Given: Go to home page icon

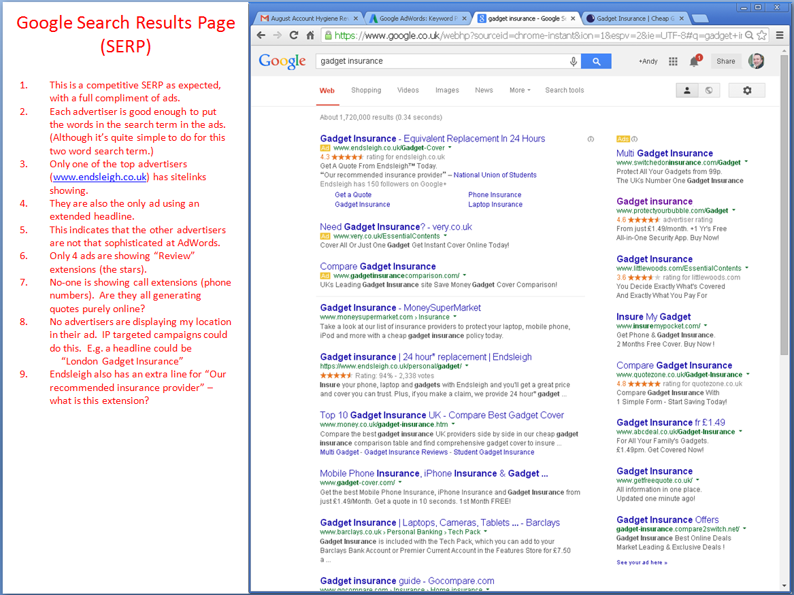Looking at the screenshot, I should pos(310,35).
